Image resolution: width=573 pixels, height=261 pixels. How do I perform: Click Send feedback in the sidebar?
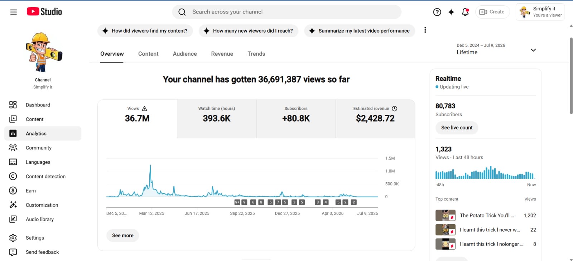[43, 252]
